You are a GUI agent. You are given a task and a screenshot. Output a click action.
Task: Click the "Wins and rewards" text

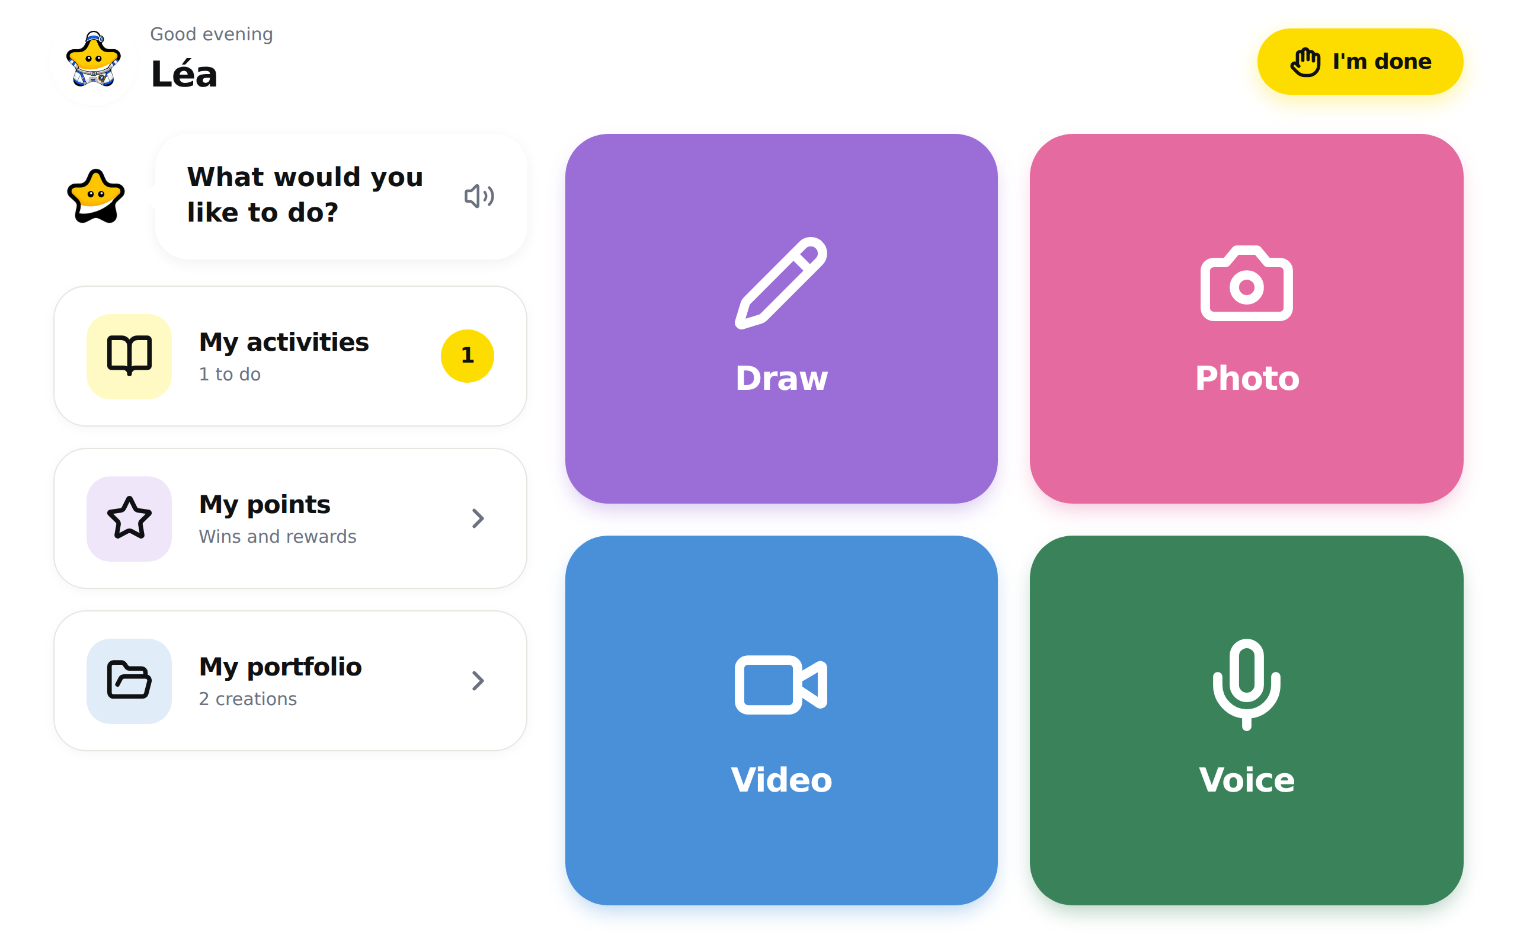(x=277, y=537)
